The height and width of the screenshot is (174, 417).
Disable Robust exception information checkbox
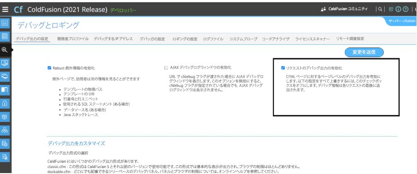click(x=49, y=68)
